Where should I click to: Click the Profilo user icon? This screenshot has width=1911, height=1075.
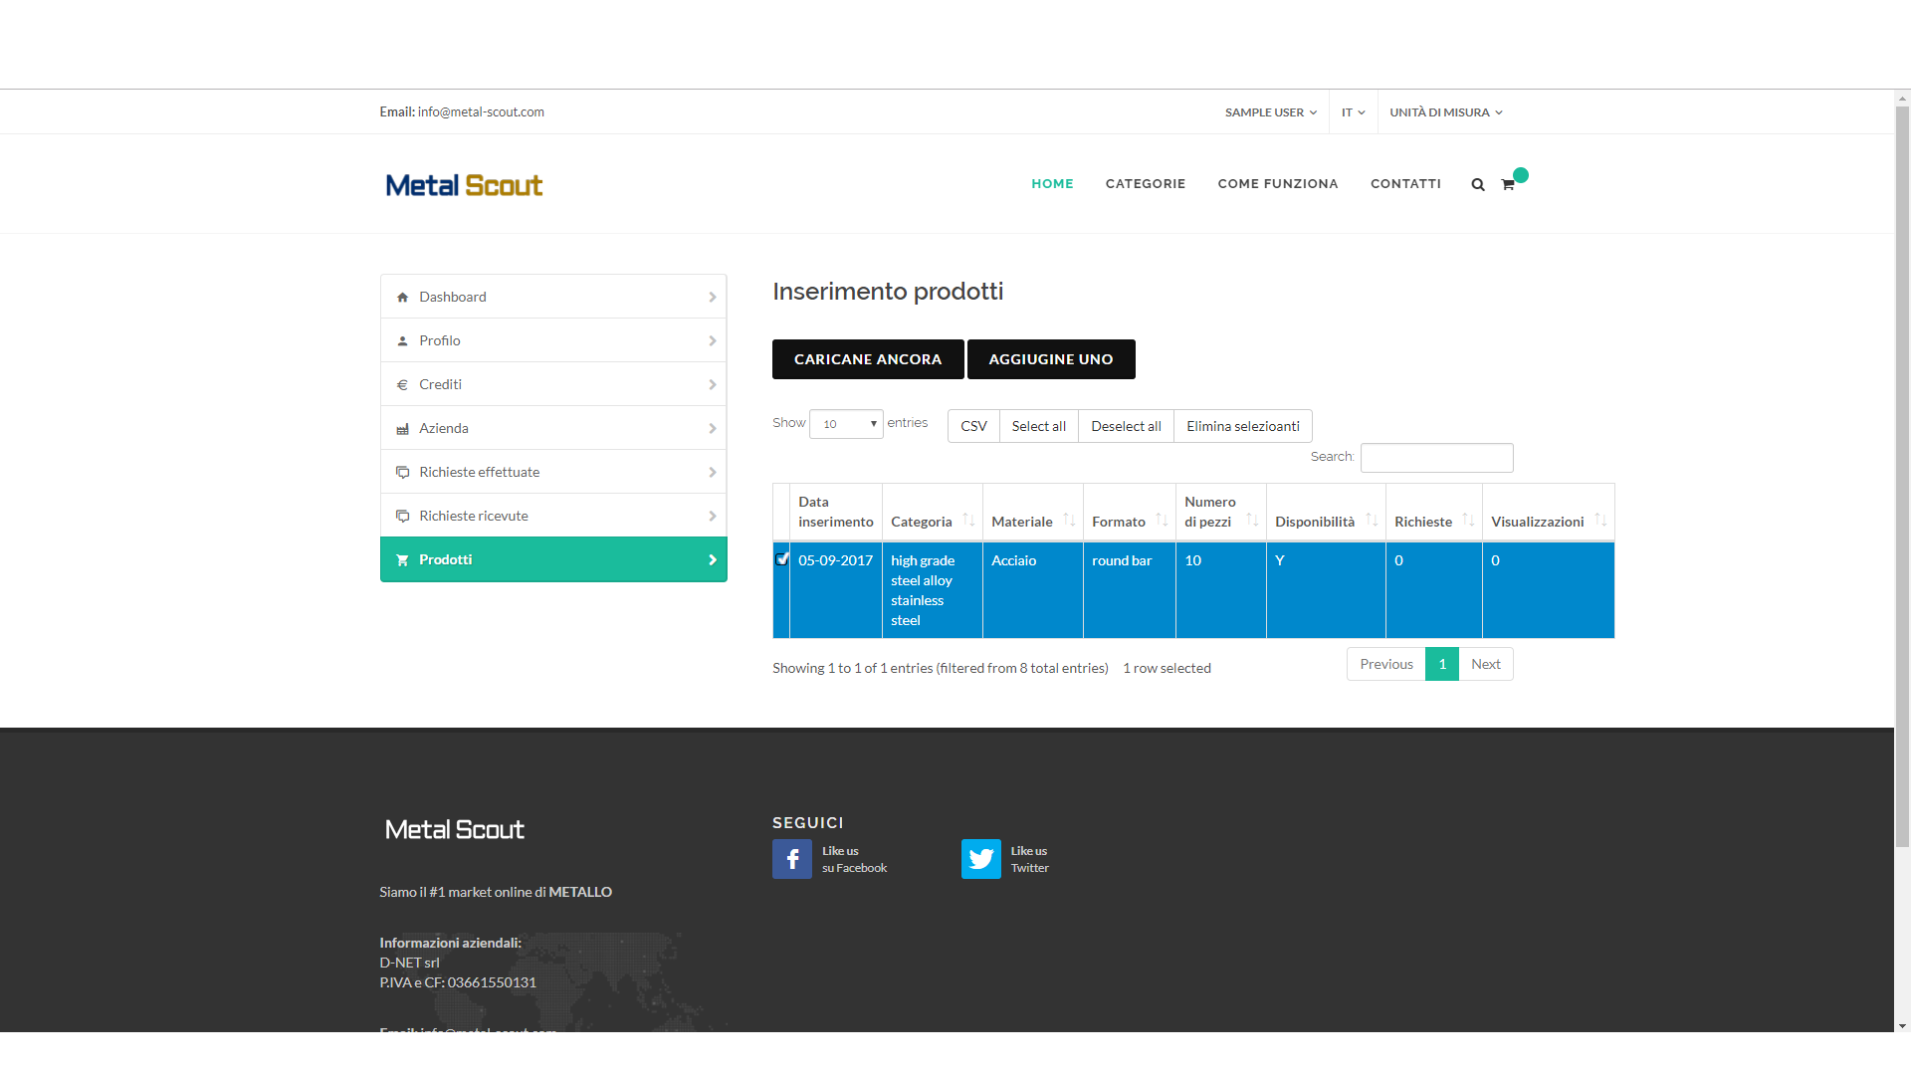click(402, 340)
